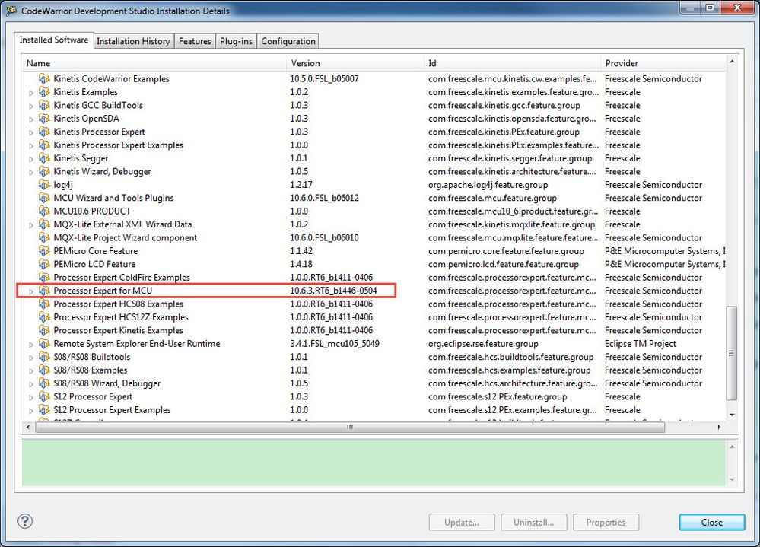The width and height of the screenshot is (760, 547).
Task: Click the Kinetis Segger feature icon
Action: 44,158
